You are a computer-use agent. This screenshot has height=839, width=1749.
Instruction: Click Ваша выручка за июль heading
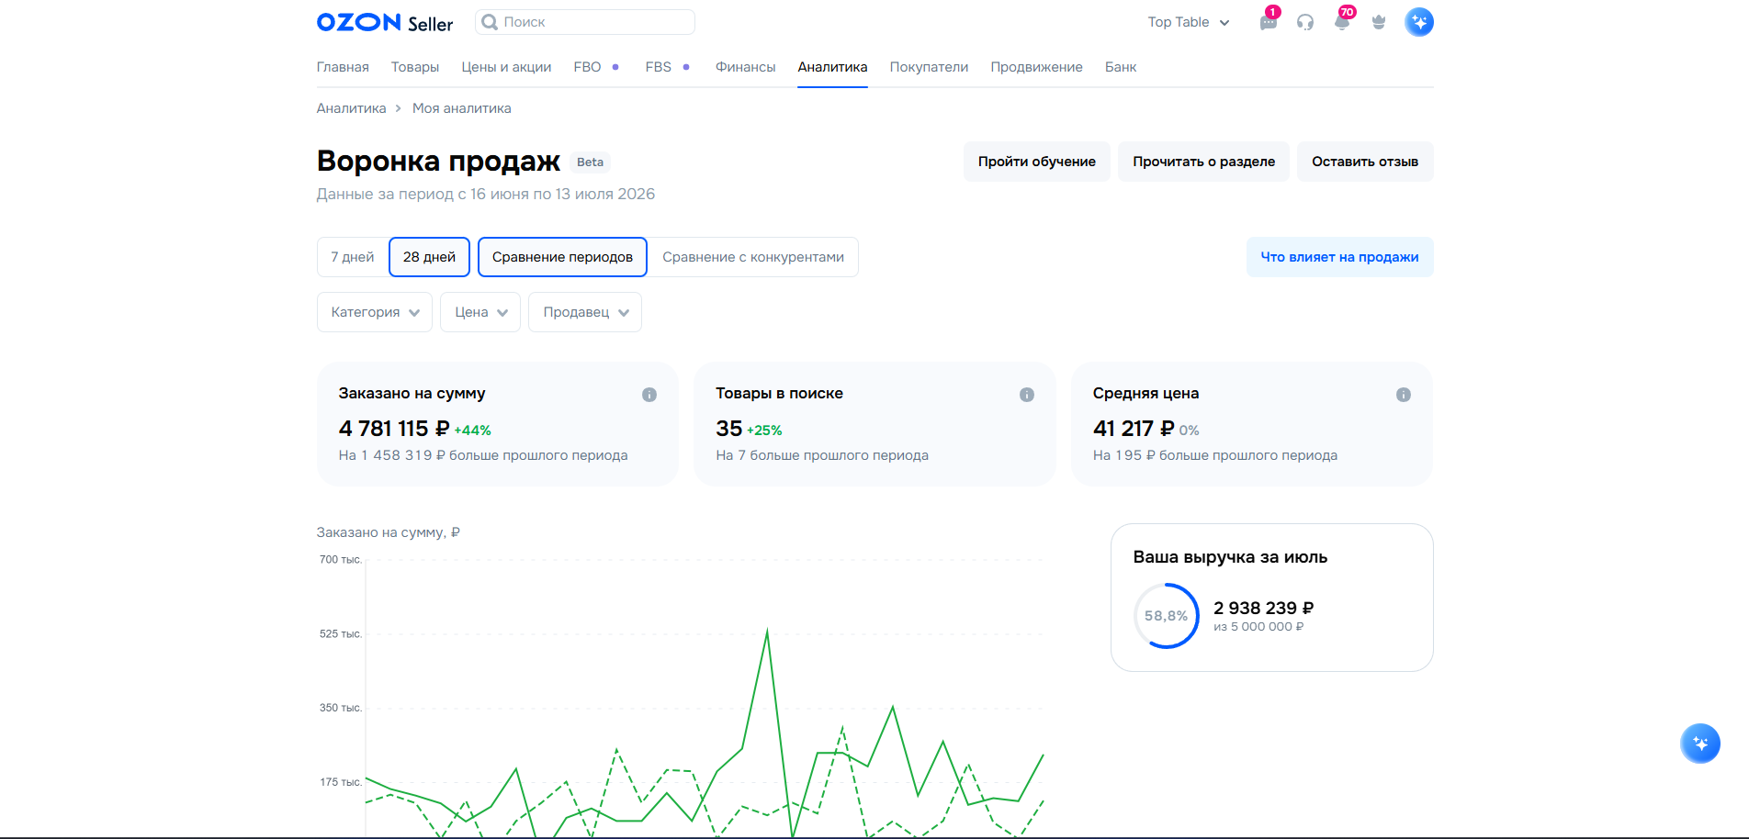point(1230,557)
